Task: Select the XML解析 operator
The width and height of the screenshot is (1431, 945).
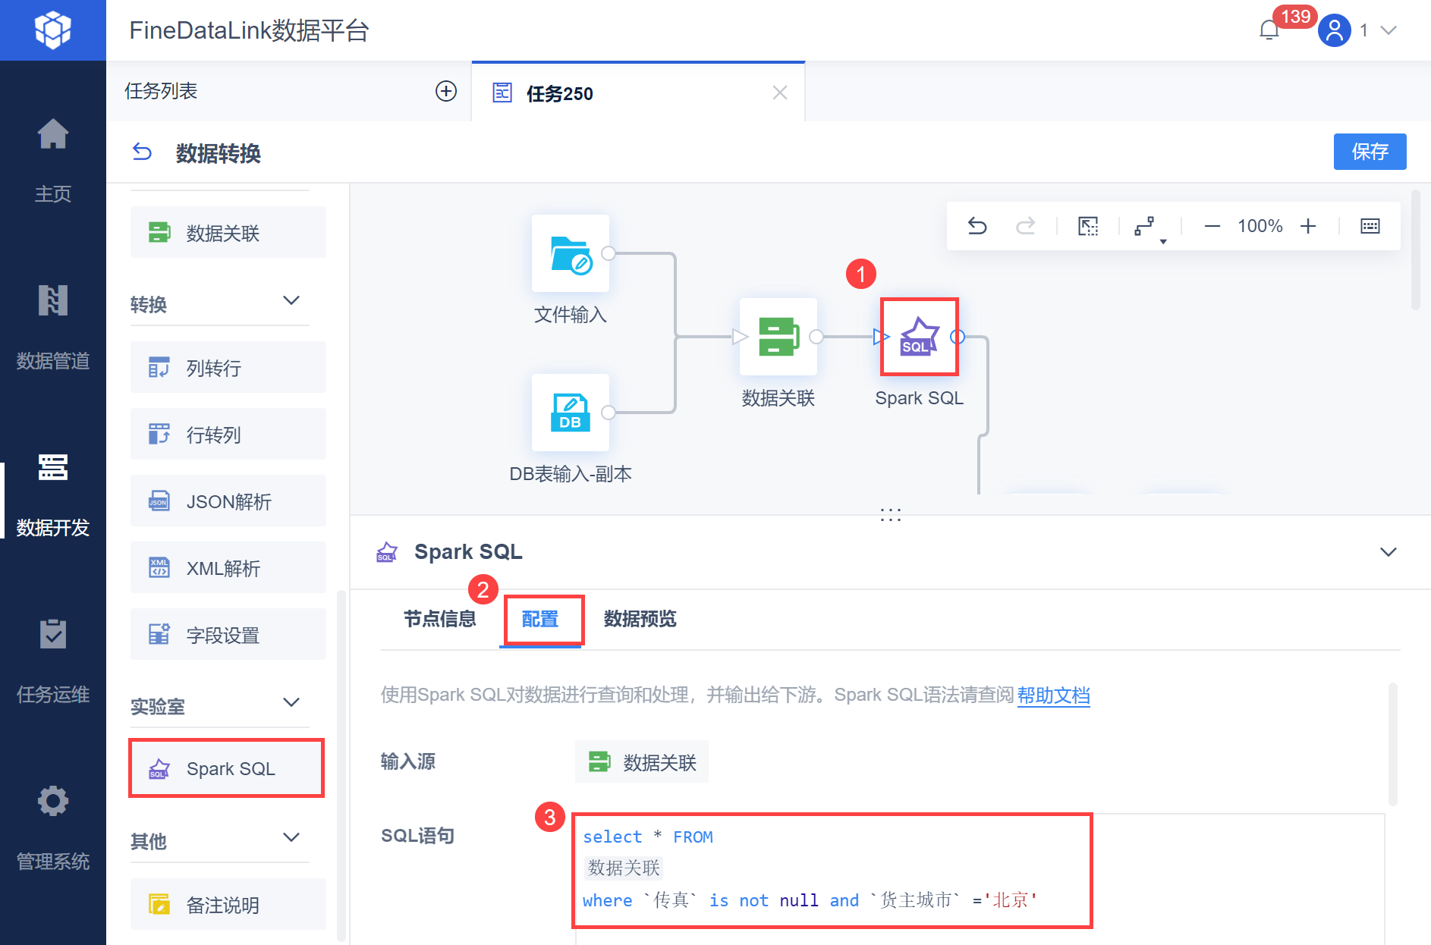Action: coord(228,568)
